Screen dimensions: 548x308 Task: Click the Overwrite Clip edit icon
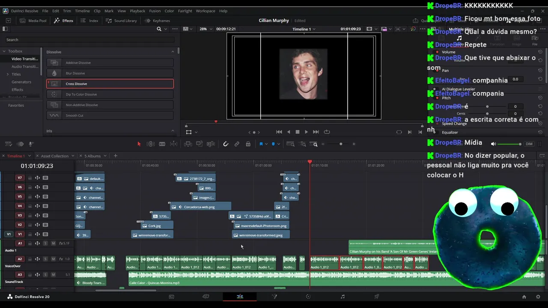click(199, 144)
